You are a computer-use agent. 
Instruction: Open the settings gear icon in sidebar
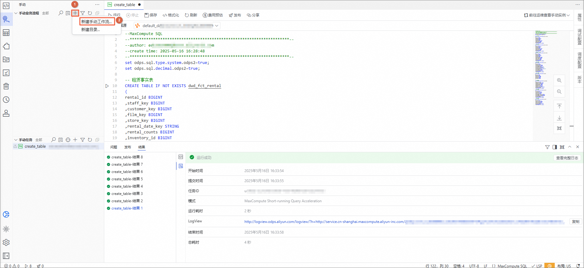(6, 242)
